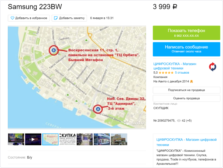This screenshot has width=223, height=168.
Task: Select the first monitor photo thumbnail
Action: [x=16, y=139]
